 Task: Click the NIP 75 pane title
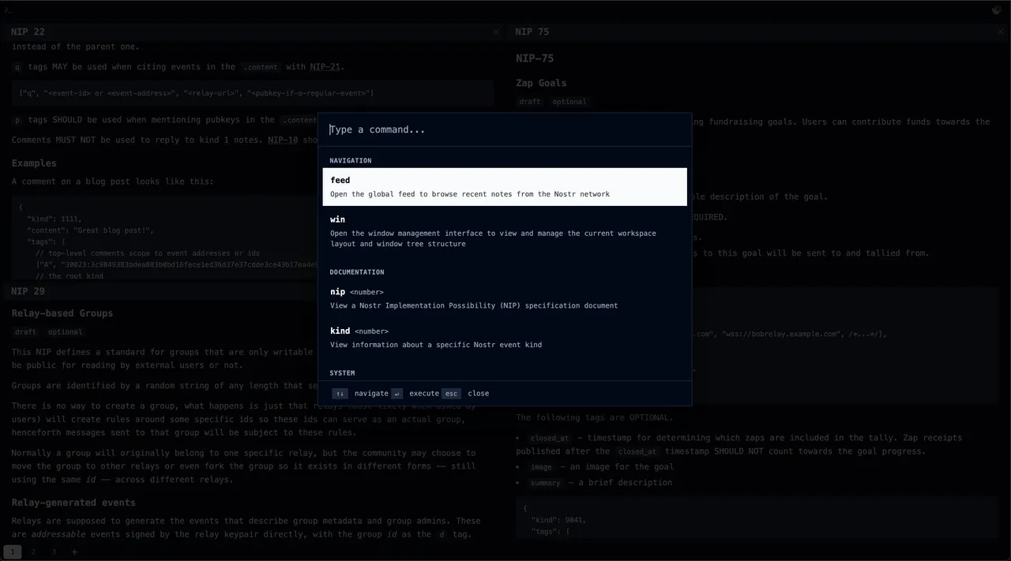click(532, 32)
